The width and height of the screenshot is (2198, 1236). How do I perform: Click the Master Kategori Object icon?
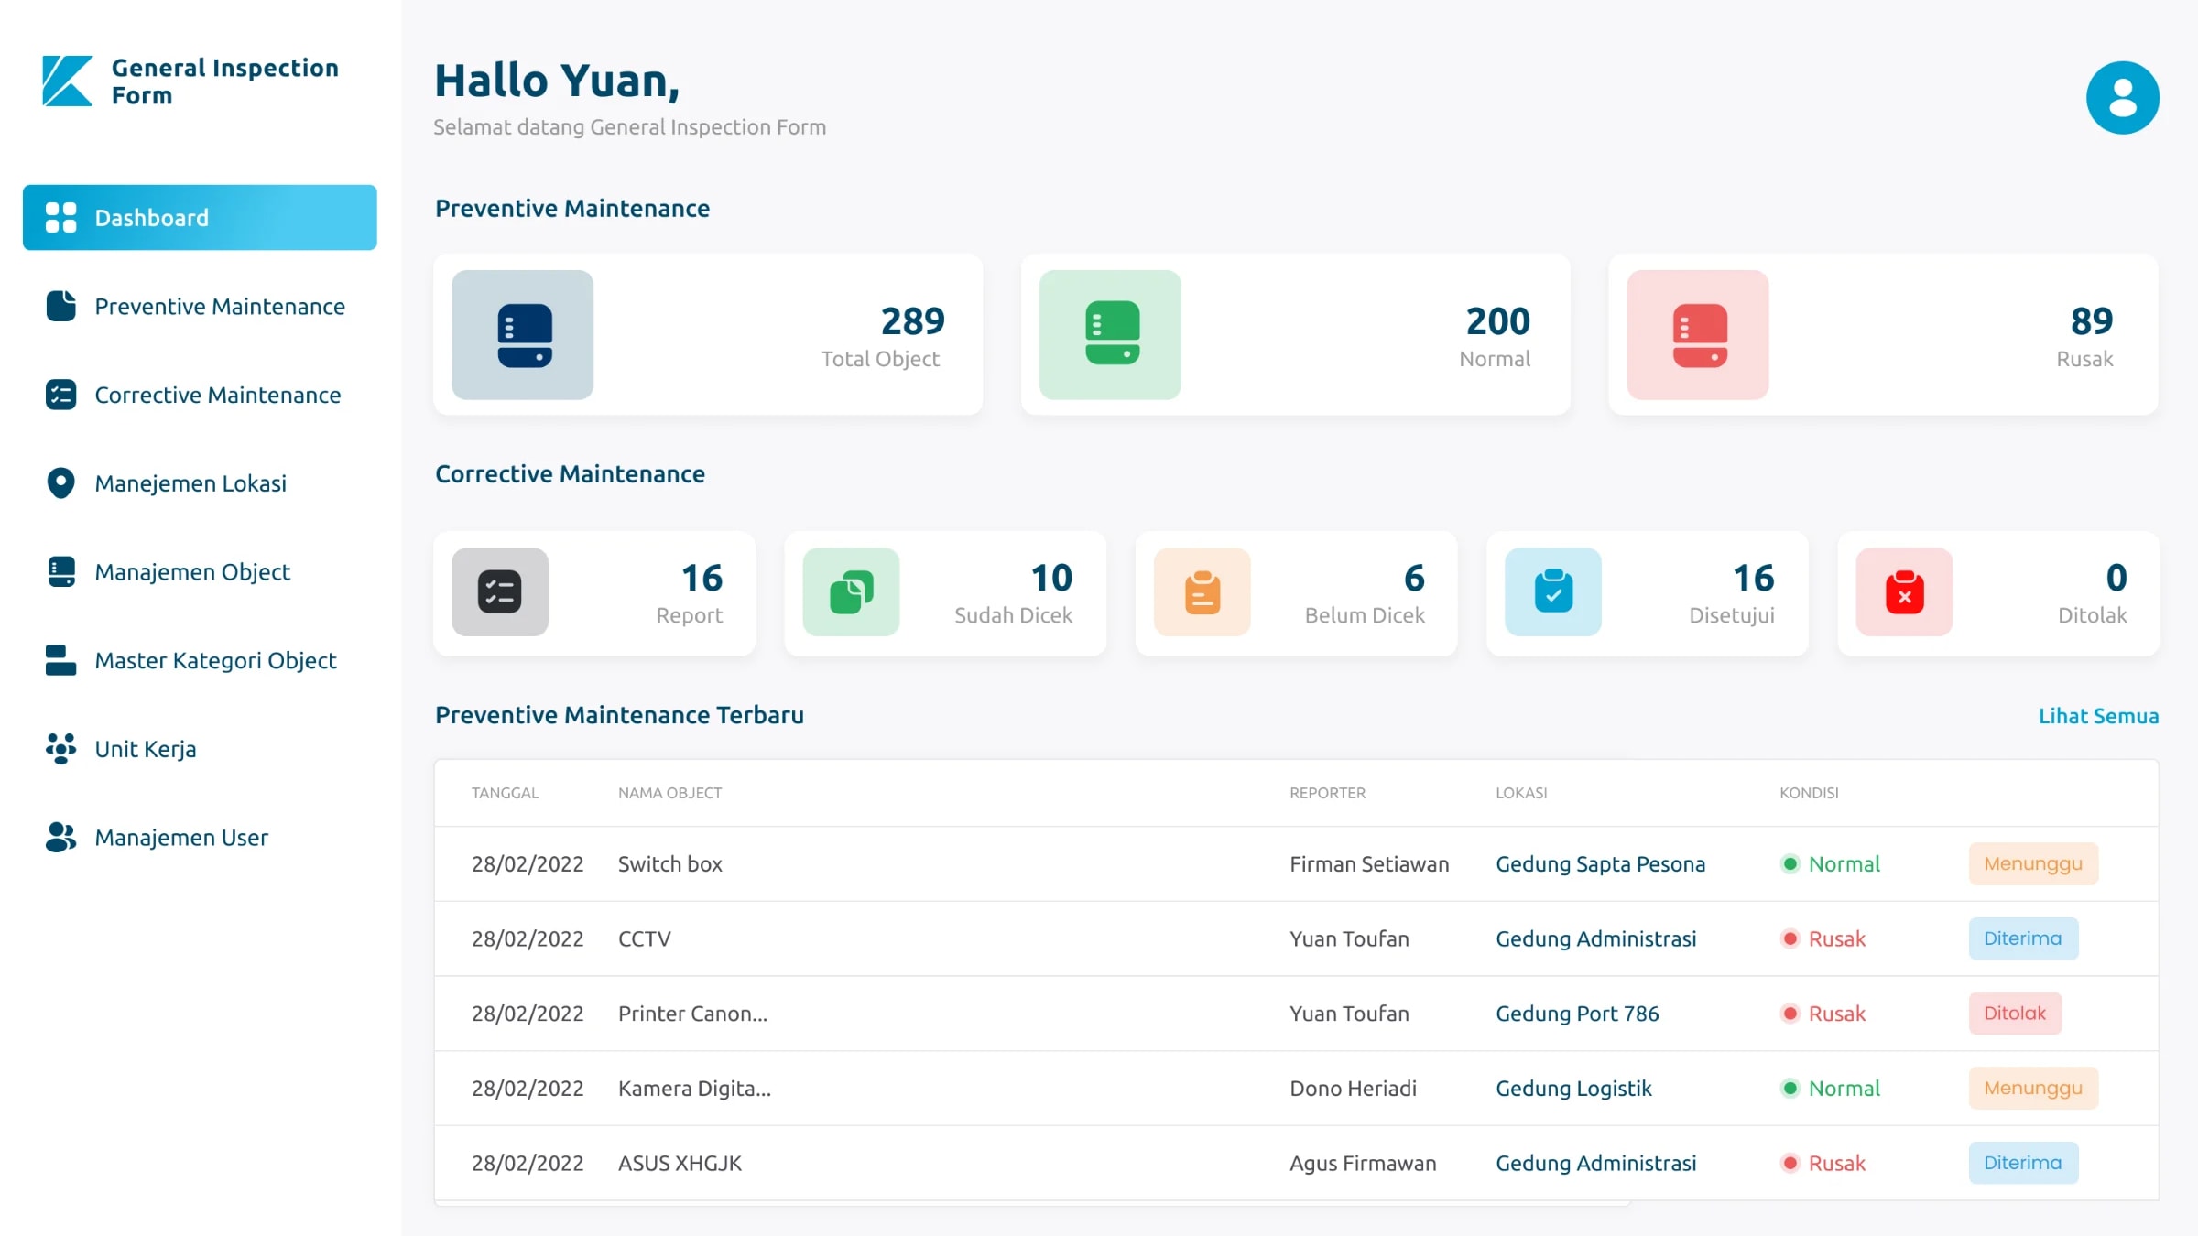click(61, 660)
